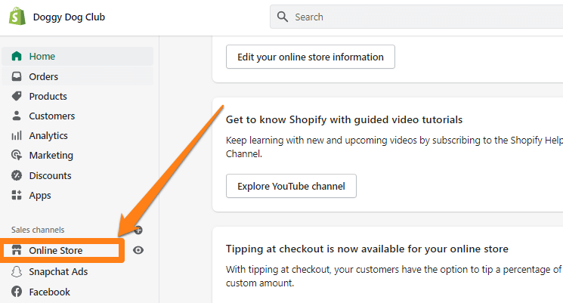563x303 pixels.
Task: Click the Home house icon
Action: pyautogui.click(x=17, y=56)
